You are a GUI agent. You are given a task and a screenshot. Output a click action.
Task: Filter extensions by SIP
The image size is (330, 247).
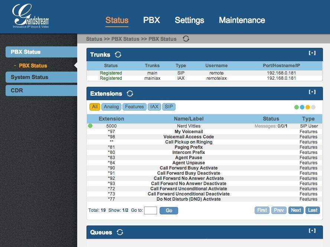pyautogui.click(x=169, y=106)
